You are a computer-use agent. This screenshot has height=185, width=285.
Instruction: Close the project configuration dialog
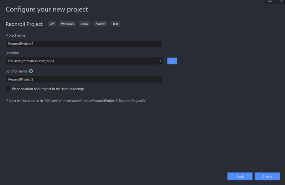click(281, 1)
